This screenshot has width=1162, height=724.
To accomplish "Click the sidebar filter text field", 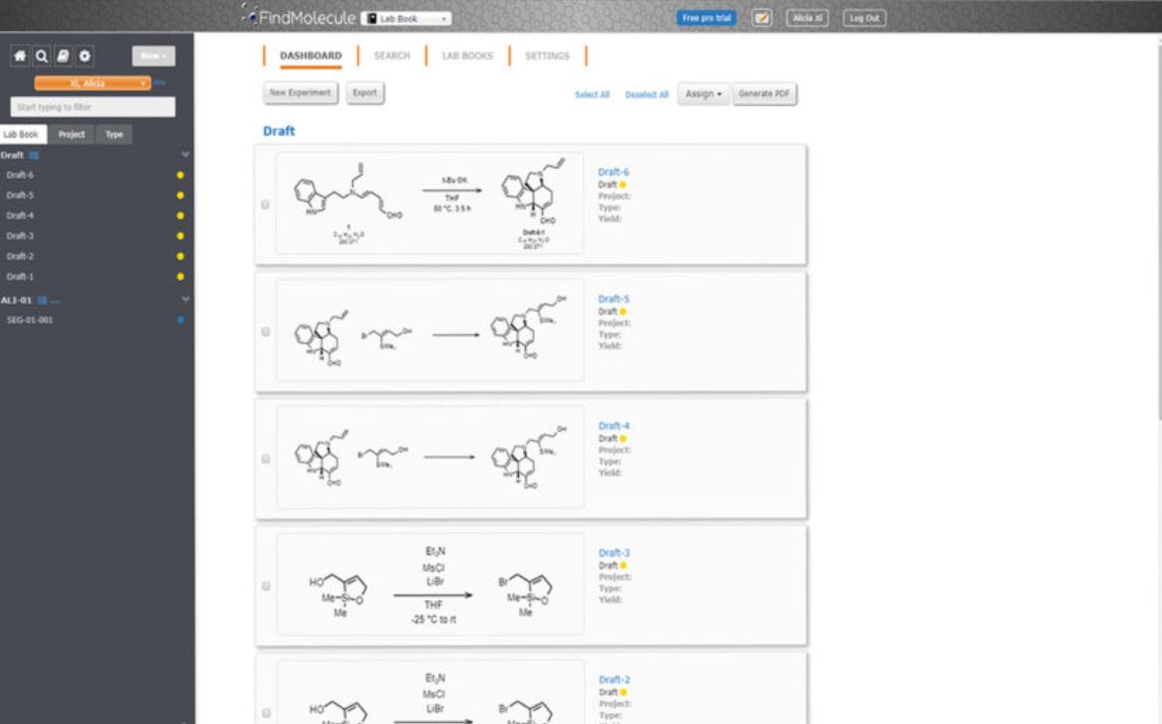I will [x=92, y=106].
